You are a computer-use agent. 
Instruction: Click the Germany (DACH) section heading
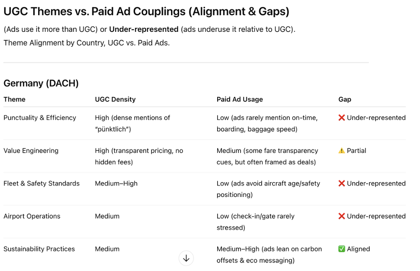tap(41, 83)
